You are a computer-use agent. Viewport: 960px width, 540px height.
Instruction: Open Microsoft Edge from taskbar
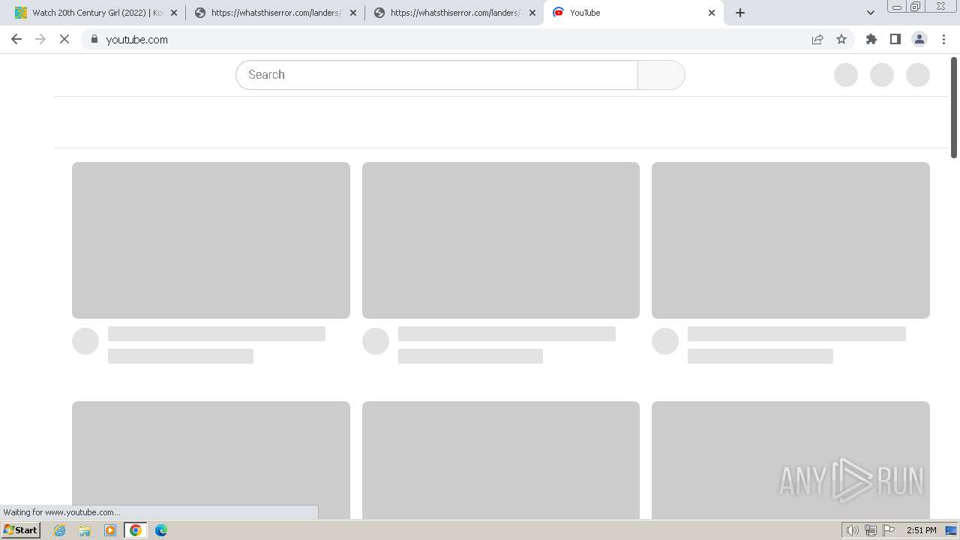[x=161, y=530]
